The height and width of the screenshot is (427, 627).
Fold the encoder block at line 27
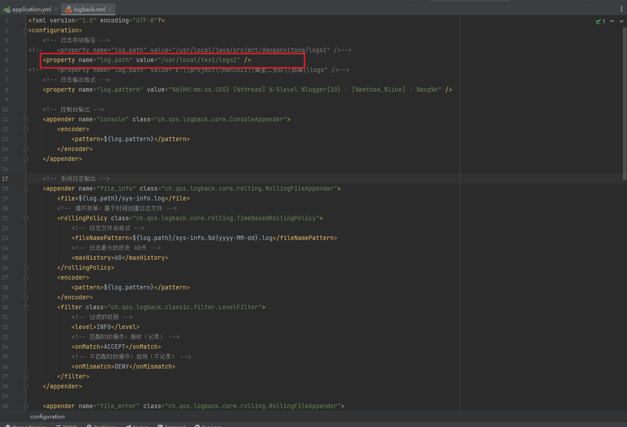(x=26, y=278)
